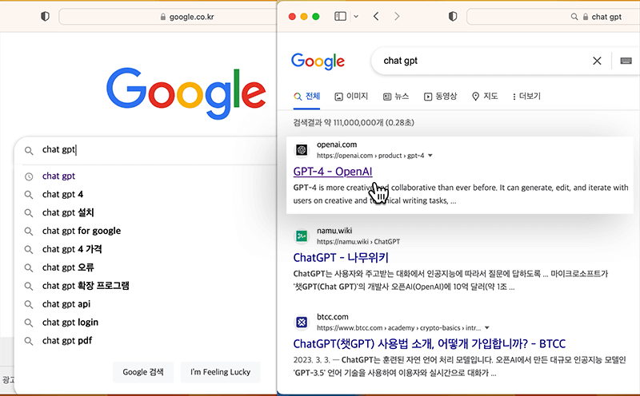Click the OpenAI favicon in first result
The image size is (640, 396).
(x=302, y=150)
